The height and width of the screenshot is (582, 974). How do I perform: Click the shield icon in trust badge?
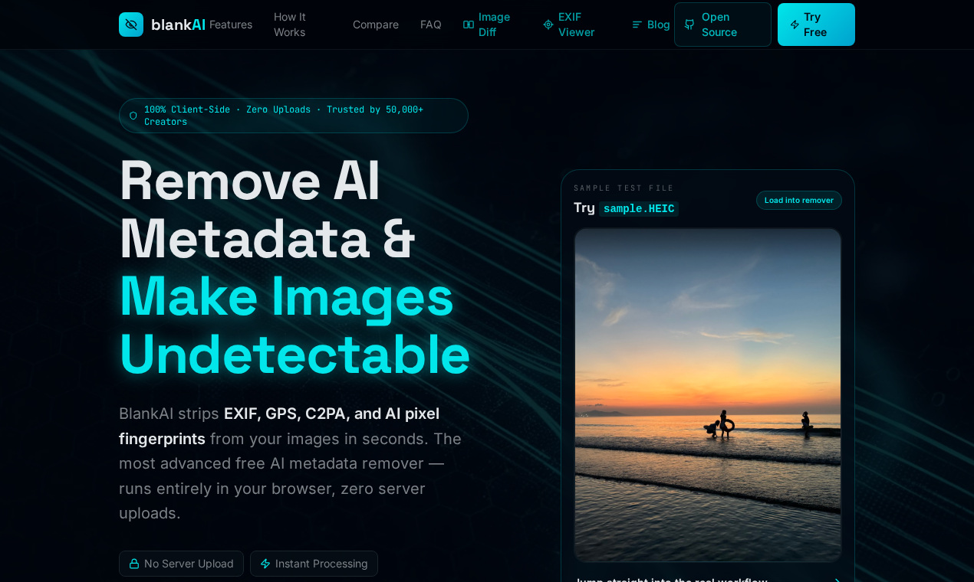[133, 115]
